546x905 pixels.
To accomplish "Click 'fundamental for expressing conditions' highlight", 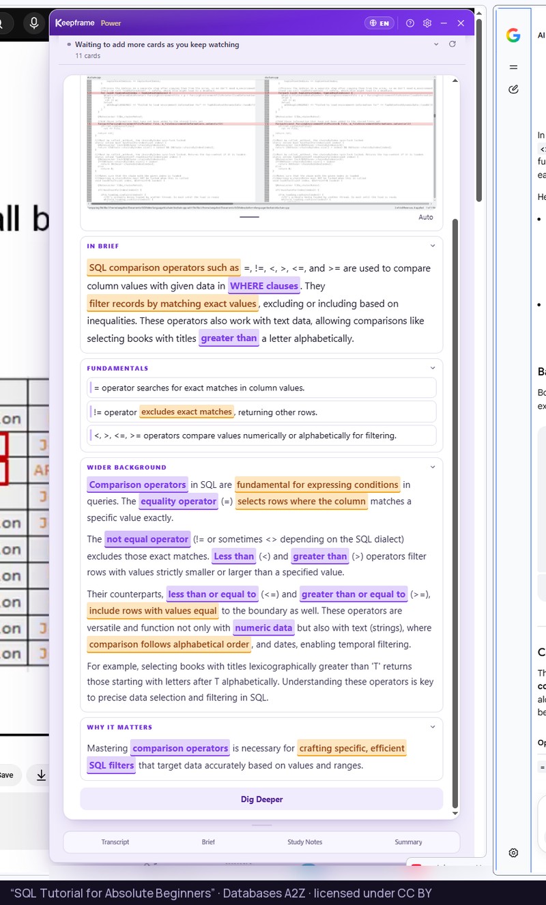I will (317, 485).
